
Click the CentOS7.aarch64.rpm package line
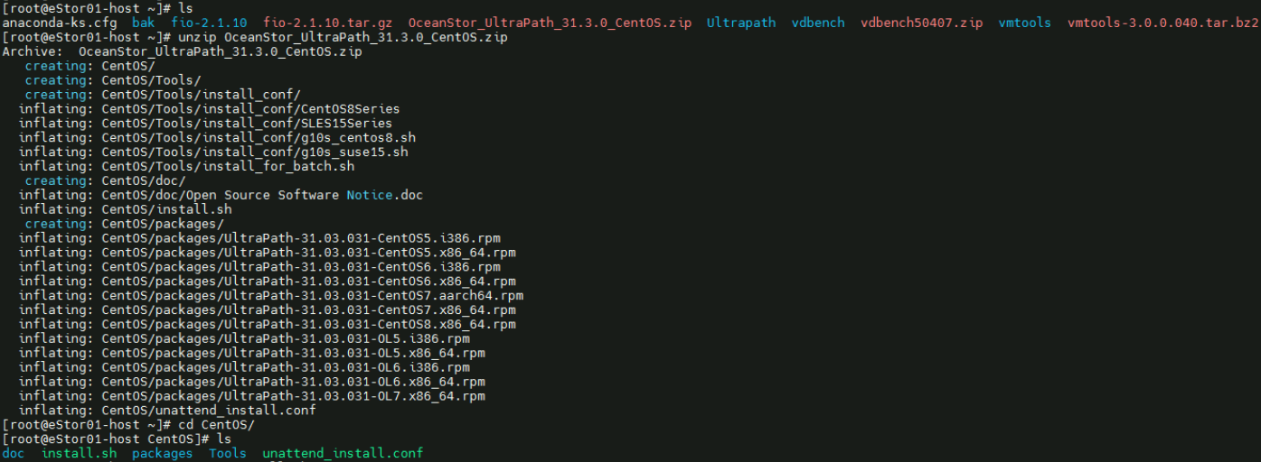coord(312,295)
